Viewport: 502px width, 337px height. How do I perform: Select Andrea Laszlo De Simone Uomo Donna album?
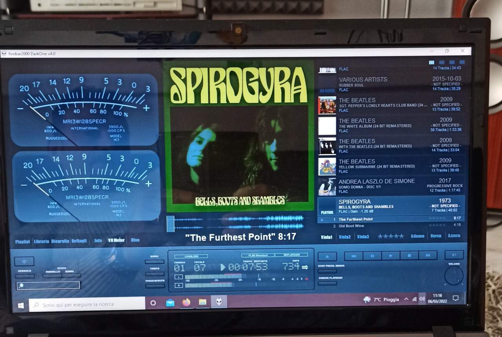tap(391, 186)
